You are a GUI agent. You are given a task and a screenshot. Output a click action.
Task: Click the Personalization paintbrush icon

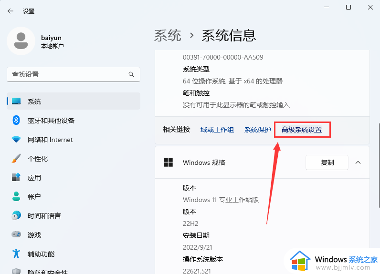pos(16,158)
